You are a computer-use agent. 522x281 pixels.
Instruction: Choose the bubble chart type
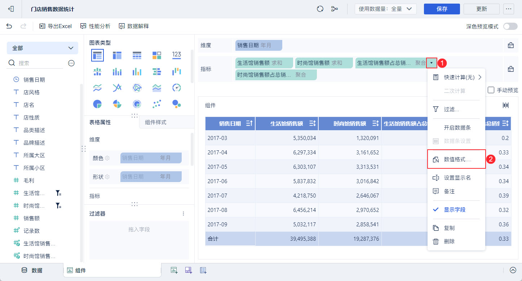[177, 104]
